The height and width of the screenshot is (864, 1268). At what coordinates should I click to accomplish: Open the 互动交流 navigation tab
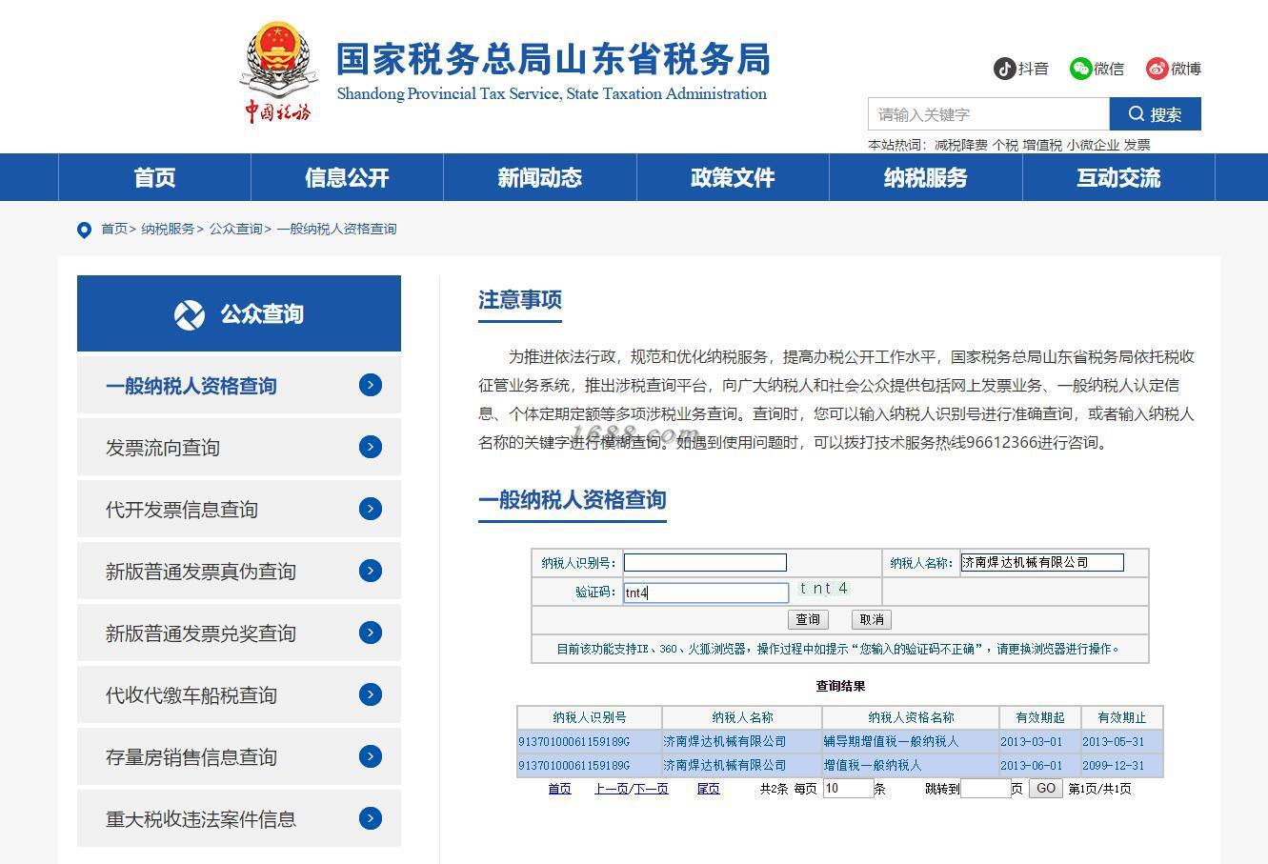[1118, 178]
